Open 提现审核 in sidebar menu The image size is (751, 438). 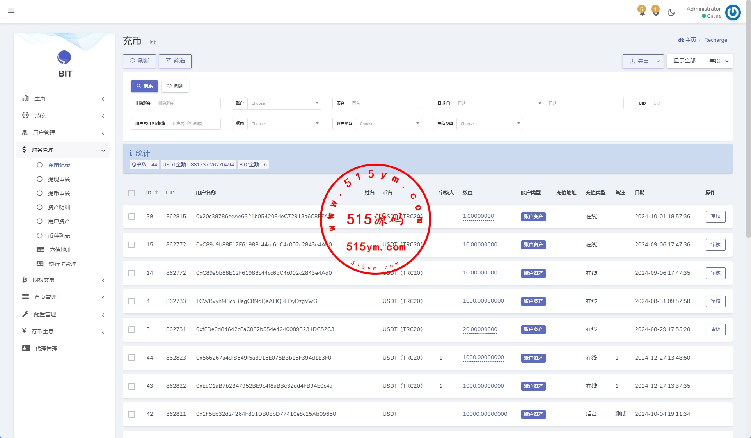(x=59, y=179)
